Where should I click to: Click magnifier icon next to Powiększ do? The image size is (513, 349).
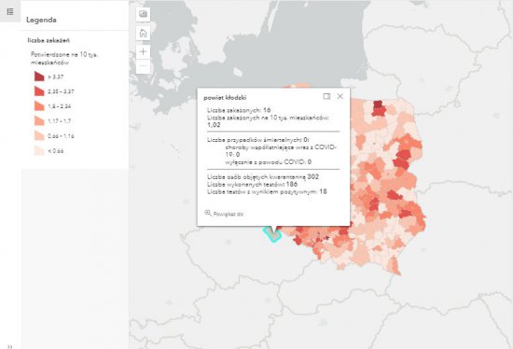click(208, 213)
